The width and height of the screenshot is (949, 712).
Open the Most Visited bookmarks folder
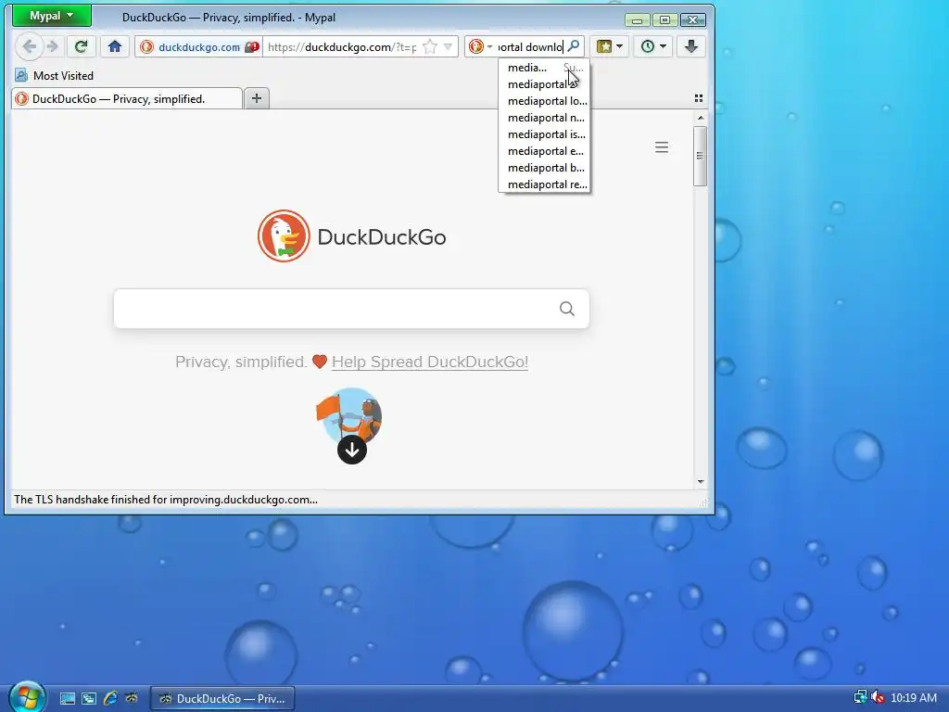55,76
